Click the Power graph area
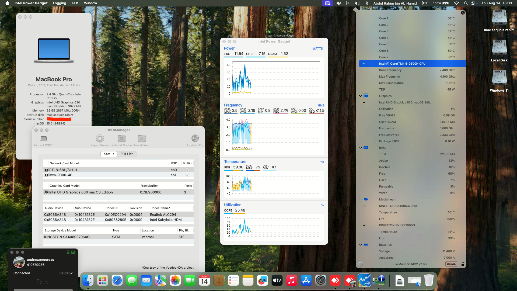The height and width of the screenshot is (291, 517). 274,78
